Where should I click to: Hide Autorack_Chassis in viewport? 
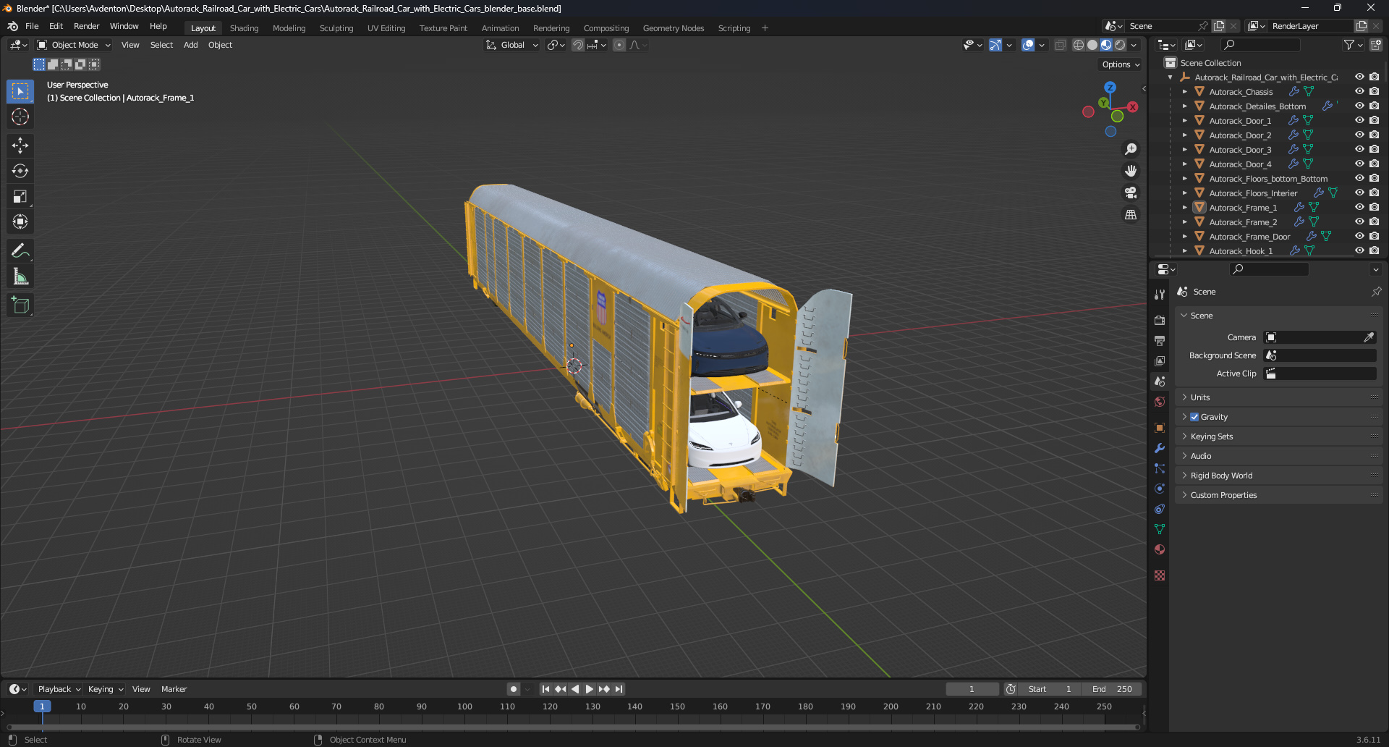point(1359,91)
